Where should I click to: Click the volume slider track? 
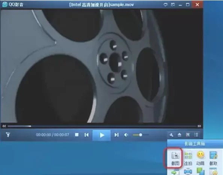[x=141, y=135]
